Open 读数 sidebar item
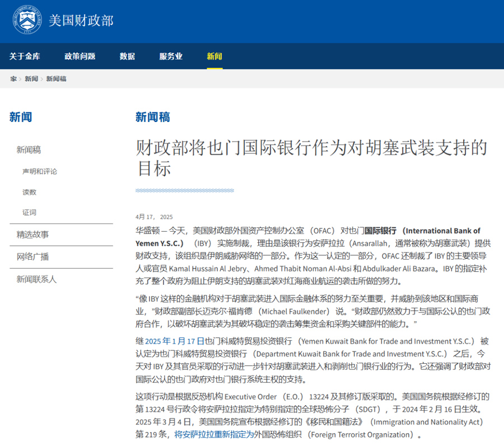Screen dimensions: 504x446 (30, 192)
